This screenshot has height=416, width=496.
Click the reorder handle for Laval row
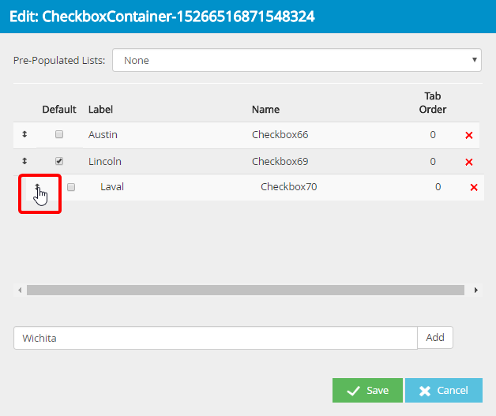point(37,187)
